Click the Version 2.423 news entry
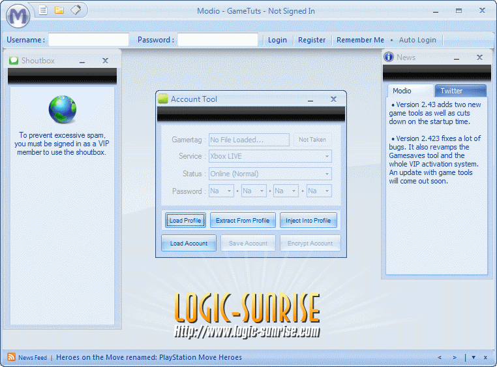497x367 pixels. point(435,160)
